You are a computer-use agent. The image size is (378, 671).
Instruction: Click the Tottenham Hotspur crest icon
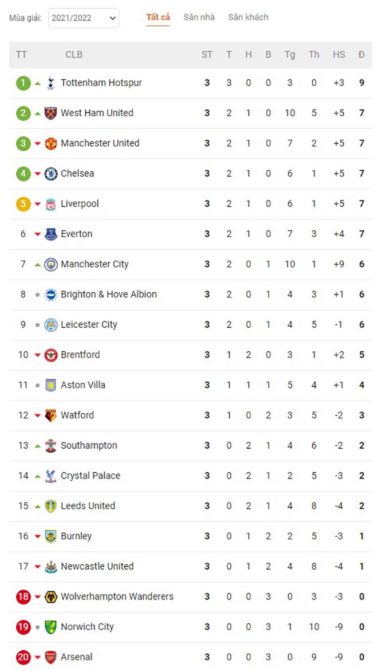pos(51,83)
